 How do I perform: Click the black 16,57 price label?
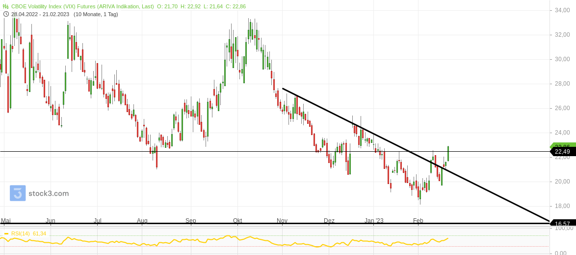pos(562,224)
